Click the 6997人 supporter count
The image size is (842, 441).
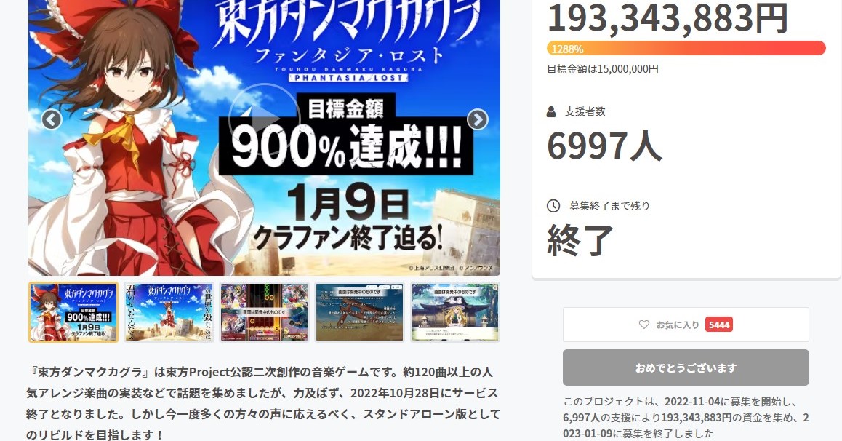pos(604,145)
